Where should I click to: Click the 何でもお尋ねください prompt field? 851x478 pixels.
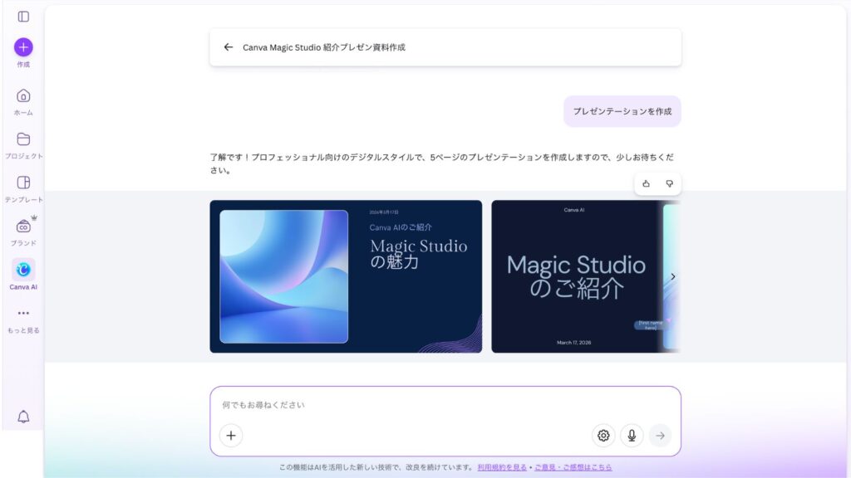coord(445,405)
